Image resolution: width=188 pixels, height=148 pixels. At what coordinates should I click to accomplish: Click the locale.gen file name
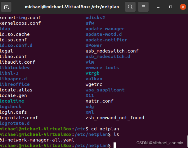[x=13, y=95]
